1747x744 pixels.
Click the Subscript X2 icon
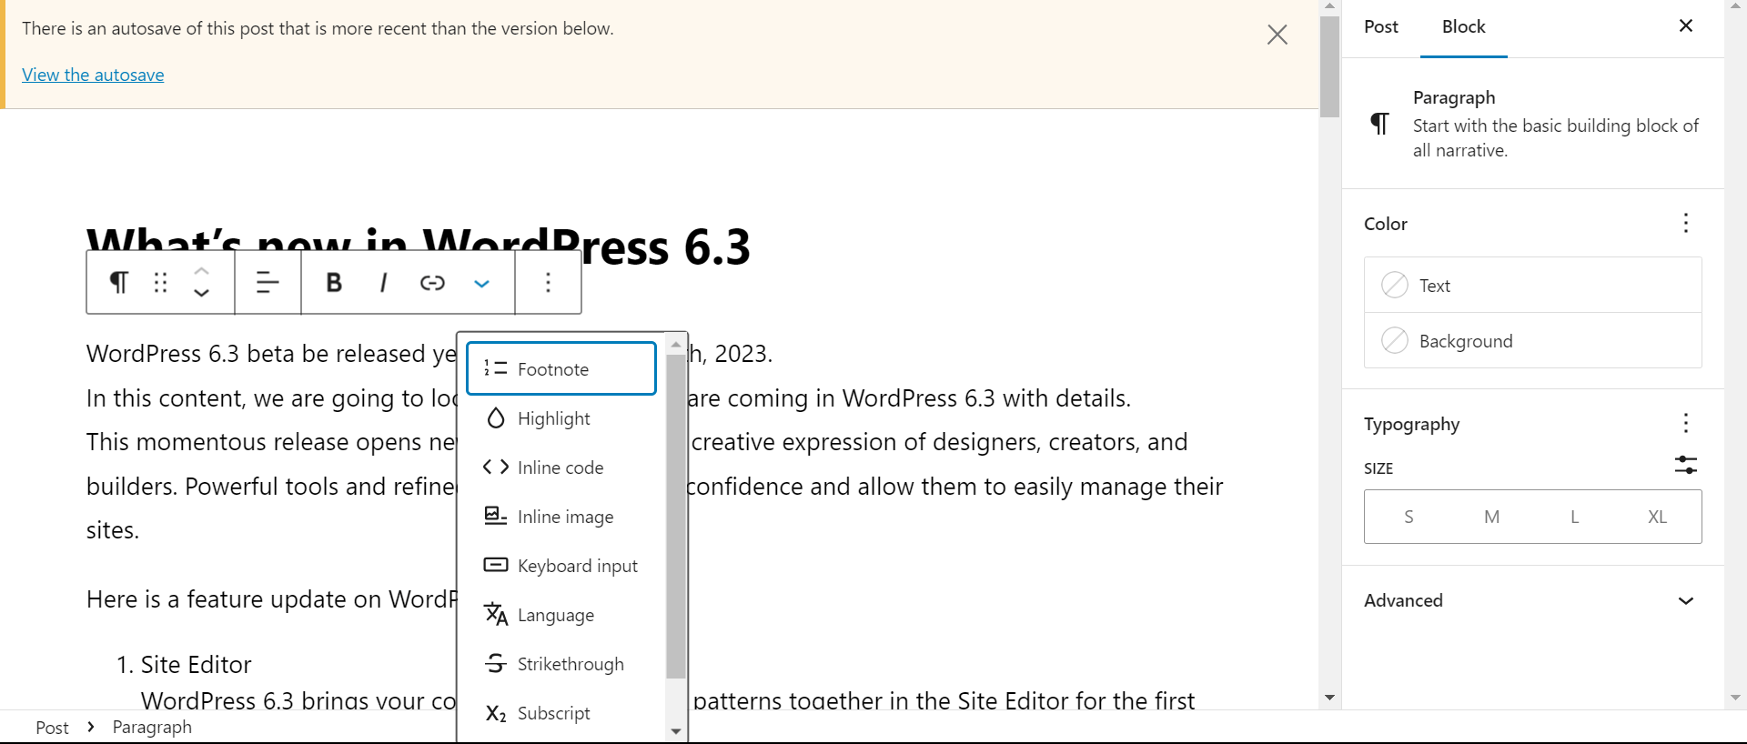tap(495, 713)
